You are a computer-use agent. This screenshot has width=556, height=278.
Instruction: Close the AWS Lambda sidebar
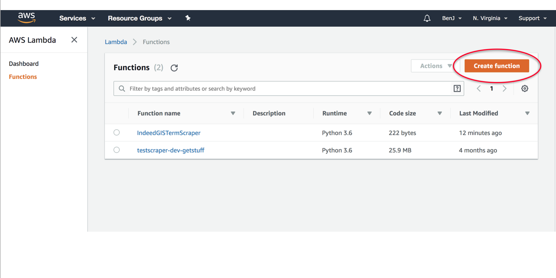(x=74, y=40)
